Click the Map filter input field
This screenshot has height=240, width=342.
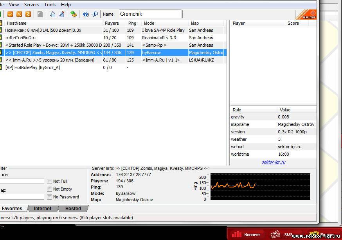tap(22, 197)
